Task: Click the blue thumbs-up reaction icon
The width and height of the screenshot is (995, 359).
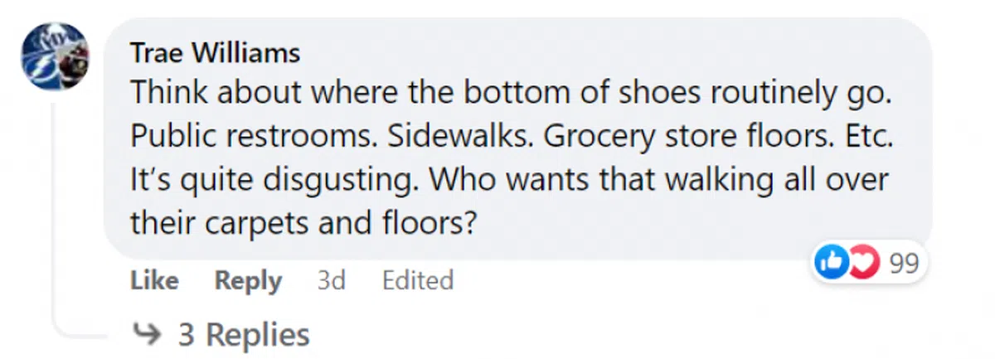Action: point(832,264)
